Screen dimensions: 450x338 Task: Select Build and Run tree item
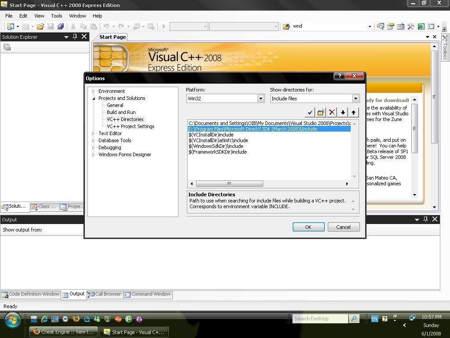click(121, 112)
